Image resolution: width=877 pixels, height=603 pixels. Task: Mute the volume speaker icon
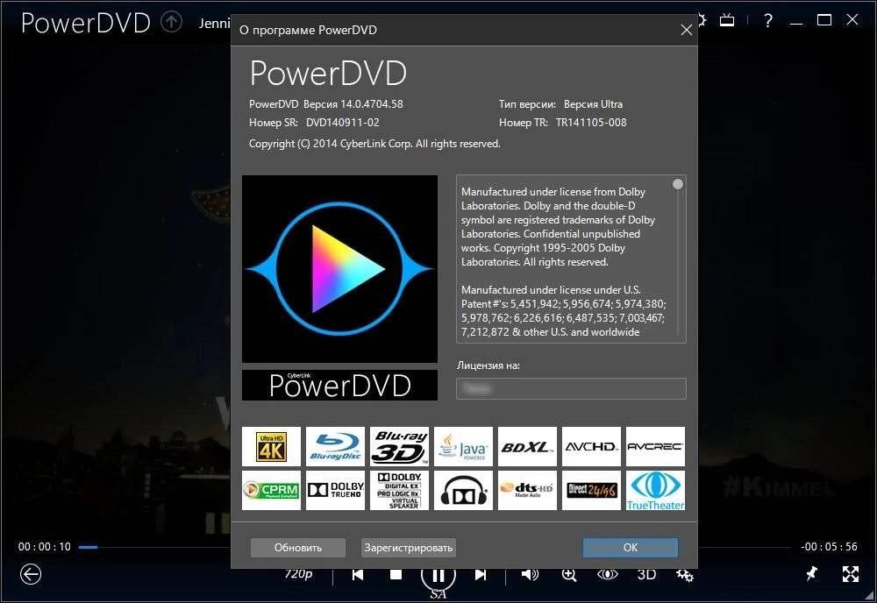tap(530, 574)
